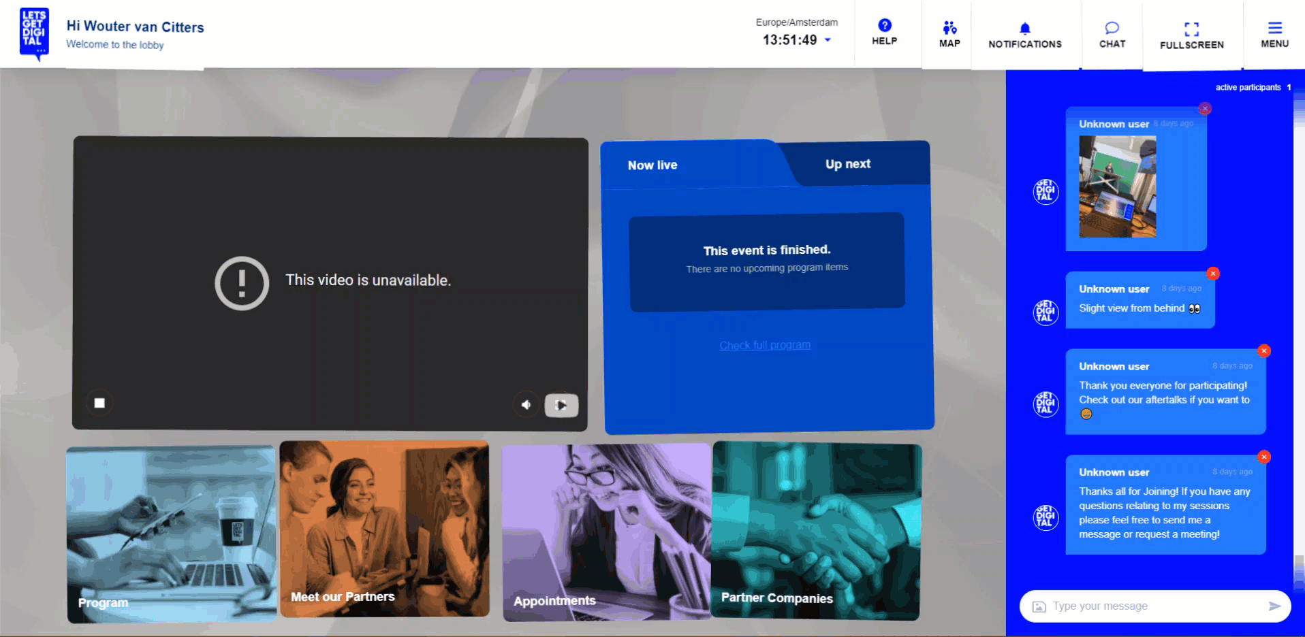Image resolution: width=1305 pixels, height=637 pixels.
Task: Delete the photo chat message
Action: click(x=1205, y=108)
